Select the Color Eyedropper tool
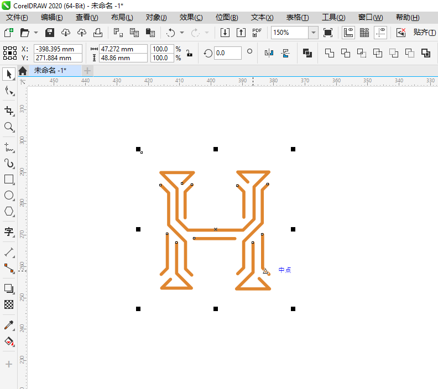The height and width of the screenshot is (389, 438). (x=9, y=325)
